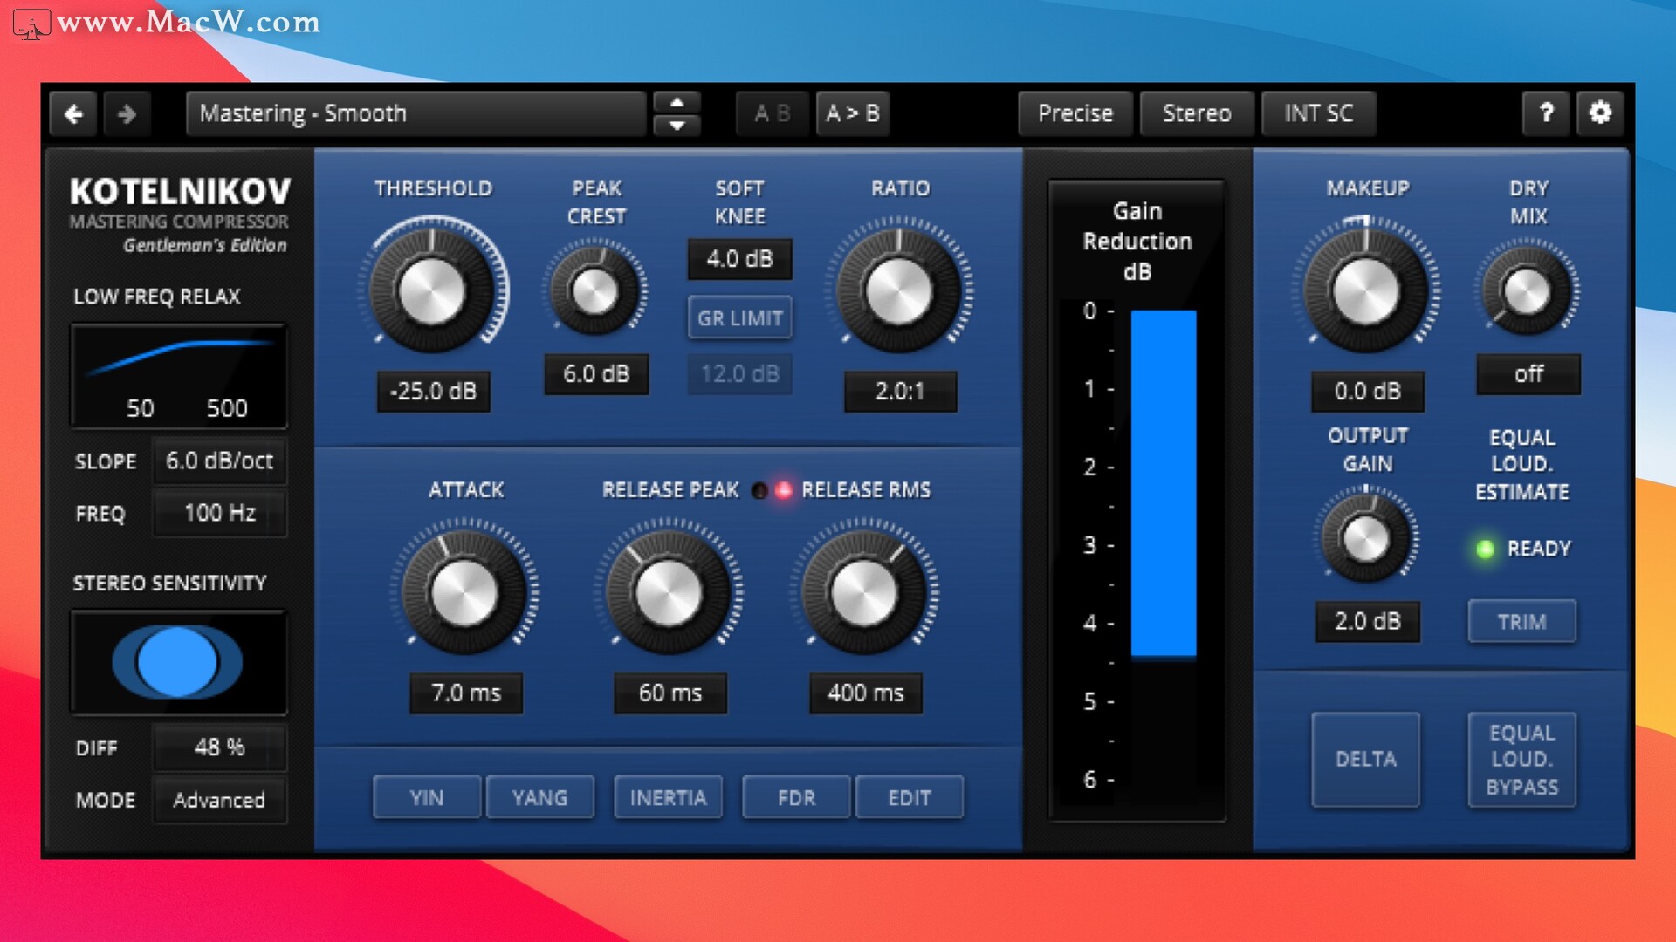Edit the 60 ms release peak value
Viewport: 1676px width, 942px height.
pyautogui.click(x=670, y=693)
